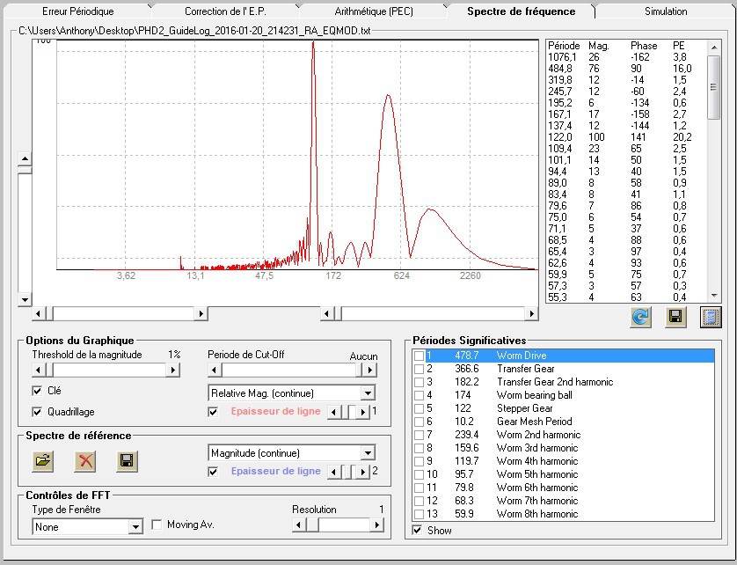Click the Periode de Cut-Off slider handle

pos(360,371)
